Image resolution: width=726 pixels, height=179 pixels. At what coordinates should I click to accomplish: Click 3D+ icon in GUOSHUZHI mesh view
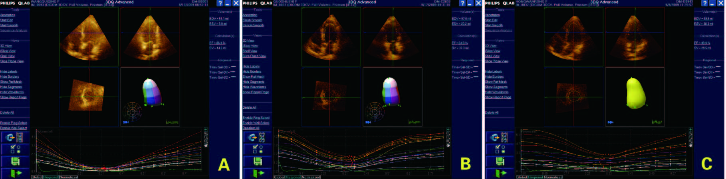click(x=368, y=122)
